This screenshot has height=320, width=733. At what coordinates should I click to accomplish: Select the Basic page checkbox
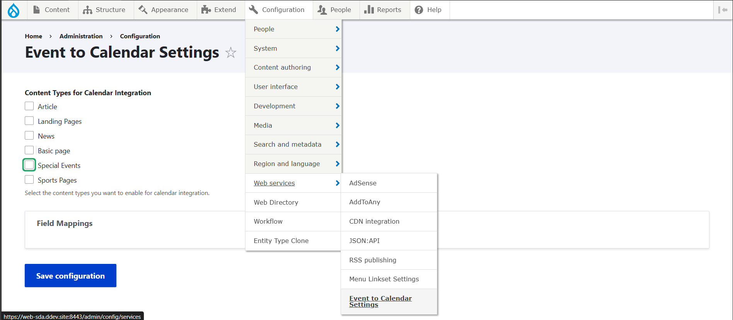click(x=29, y=150)
